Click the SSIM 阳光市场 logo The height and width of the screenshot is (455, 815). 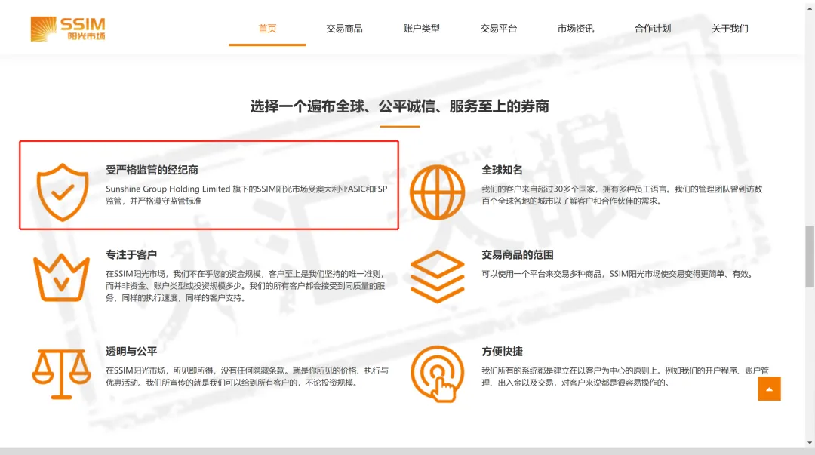pos(68,29)
